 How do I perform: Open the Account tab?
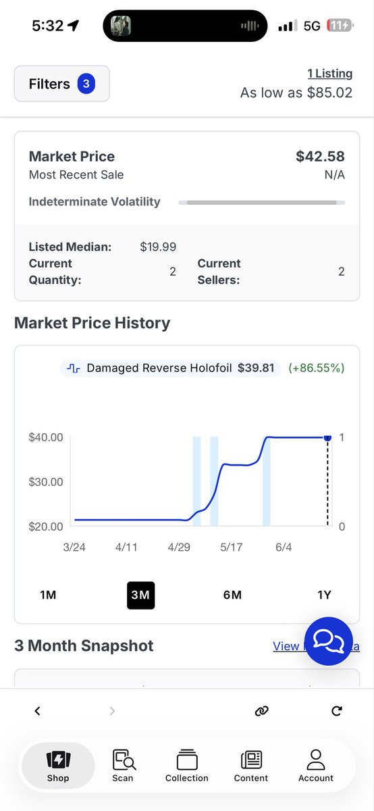[x=316, y=766]
